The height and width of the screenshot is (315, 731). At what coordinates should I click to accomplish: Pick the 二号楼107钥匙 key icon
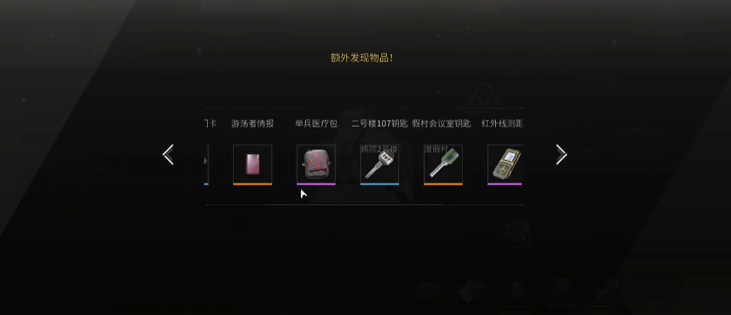pyautogui.click(x=379, y=164)
